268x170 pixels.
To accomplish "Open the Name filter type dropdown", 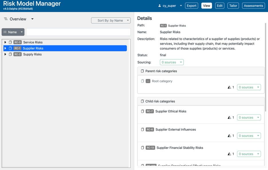I will pyautogui.click(x=13, y=32).
